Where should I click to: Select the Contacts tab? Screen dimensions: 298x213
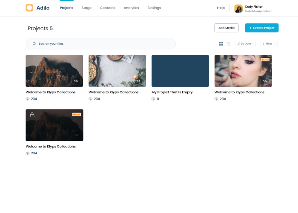pyautogui.click(x=107, y=8)
